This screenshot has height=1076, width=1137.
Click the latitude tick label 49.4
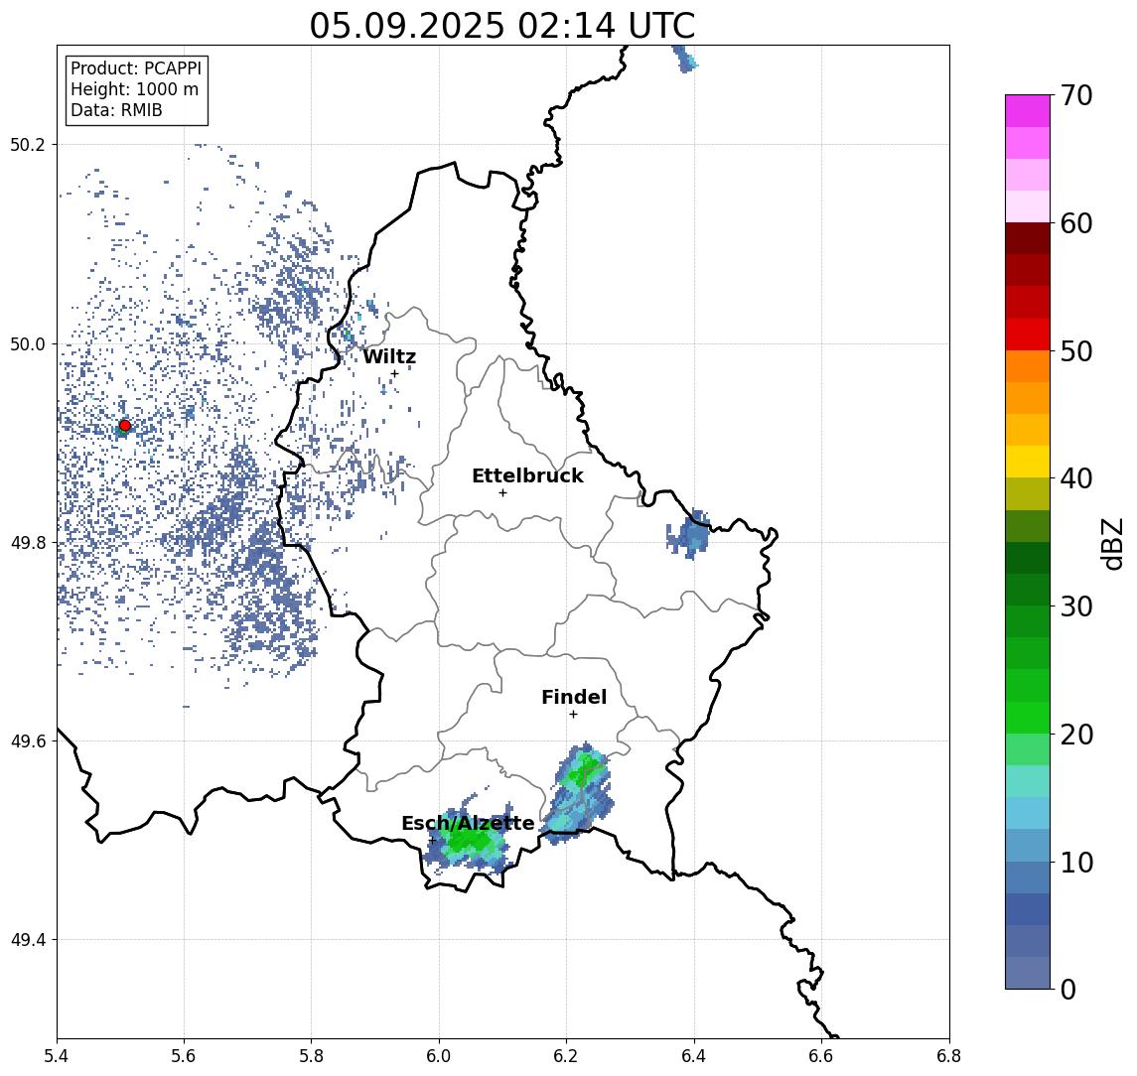click(x=28, y=940)
